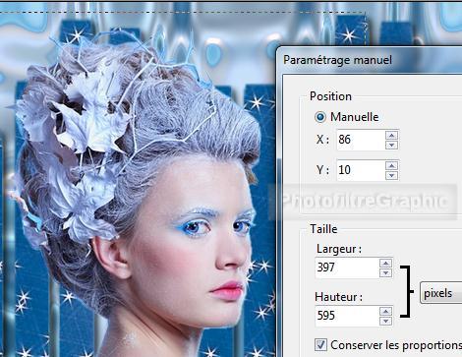Decrease the Y value with down arrow
Viewport: 462px width, 357px height.
[392, 175]
